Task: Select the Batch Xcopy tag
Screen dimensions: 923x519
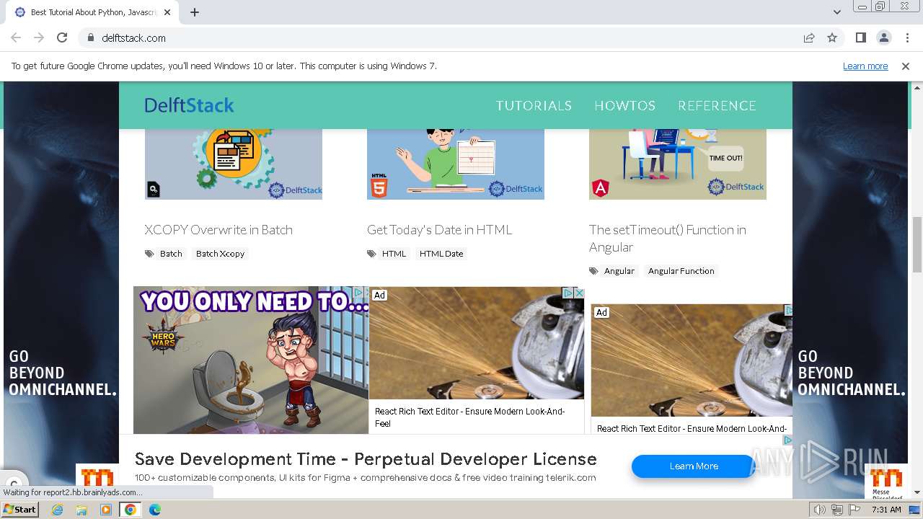Action: coord(220,254)
